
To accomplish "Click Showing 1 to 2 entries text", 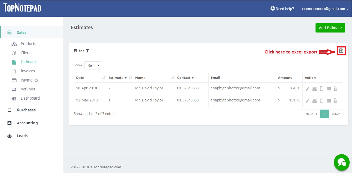I will pos(95,114).
